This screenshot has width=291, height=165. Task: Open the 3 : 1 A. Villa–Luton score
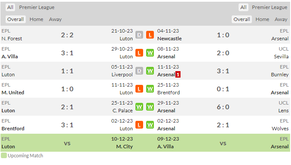pyautogui.click(x=67, y=53)
